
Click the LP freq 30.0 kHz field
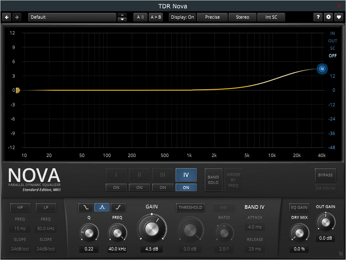pyautogui.click(x=46, y=228)
